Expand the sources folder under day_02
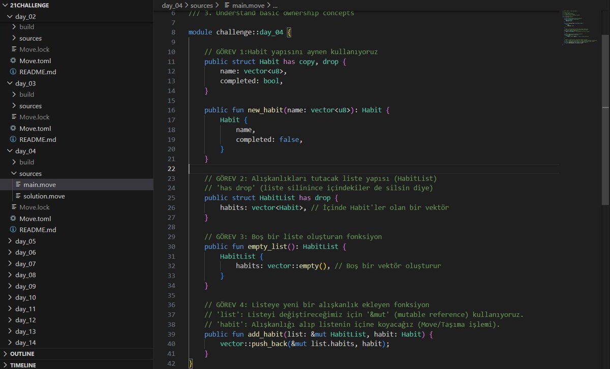The width and height of the screenshot is (610, 369). [14, 39]
